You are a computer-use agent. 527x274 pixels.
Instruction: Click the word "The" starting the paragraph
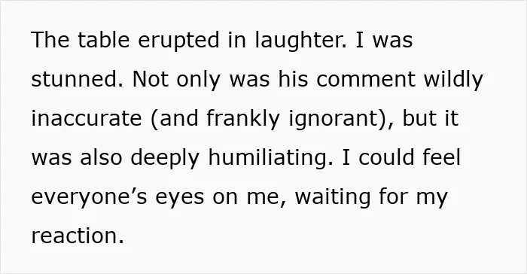(50, 40)
